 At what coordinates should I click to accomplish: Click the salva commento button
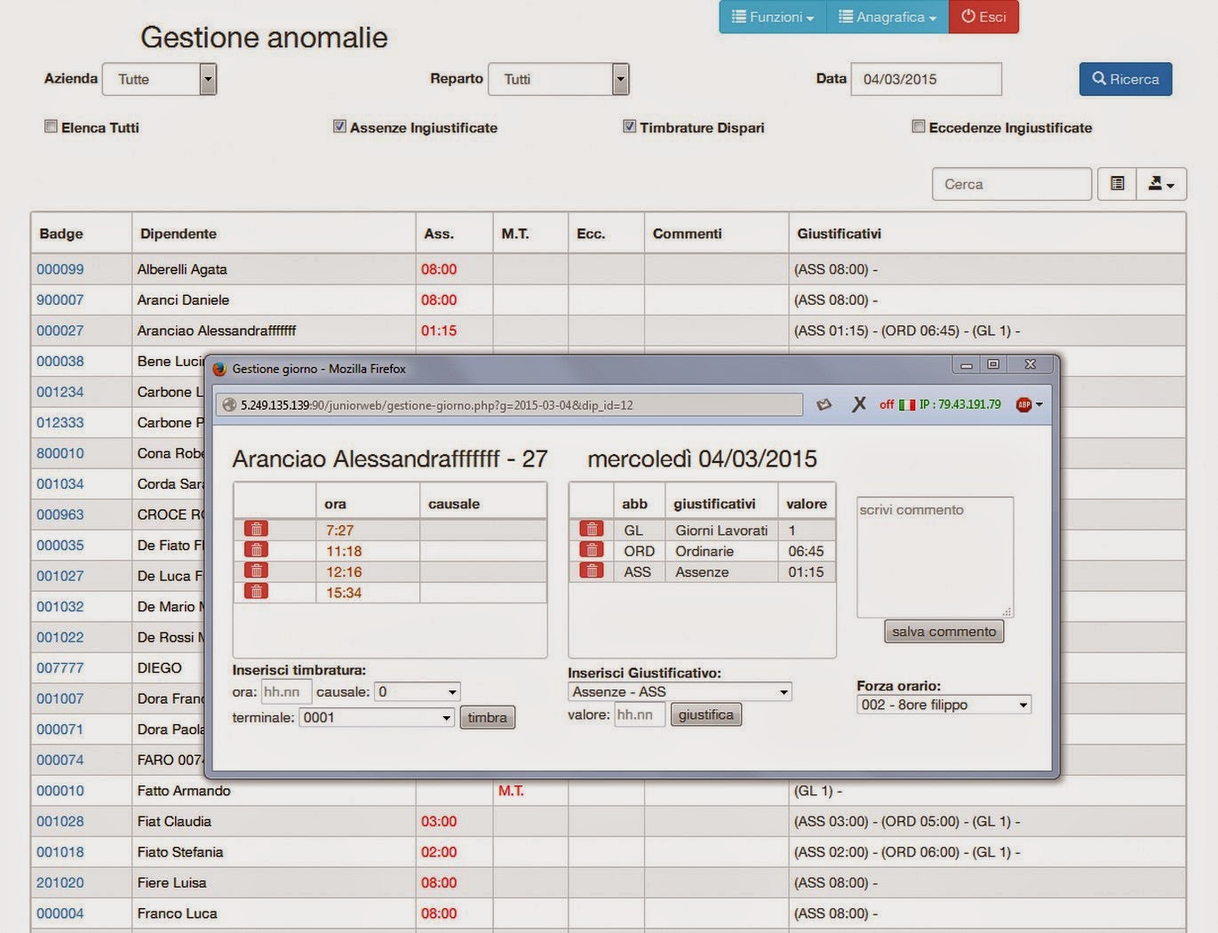943,632
